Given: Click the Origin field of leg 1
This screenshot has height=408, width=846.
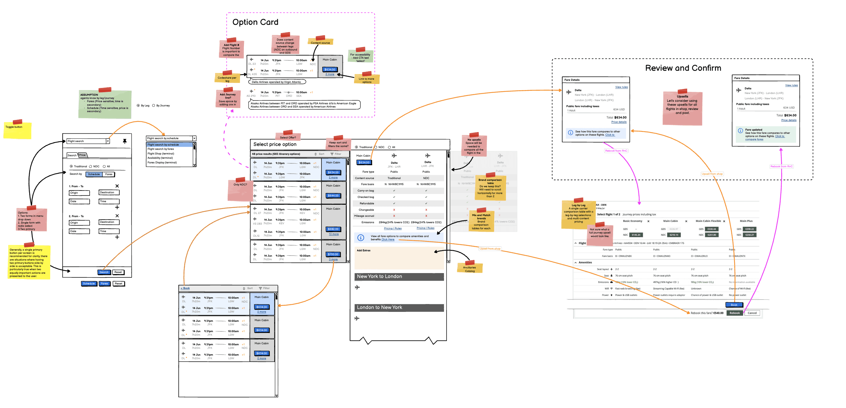Looking at the screenshot, I should [79, 193].
